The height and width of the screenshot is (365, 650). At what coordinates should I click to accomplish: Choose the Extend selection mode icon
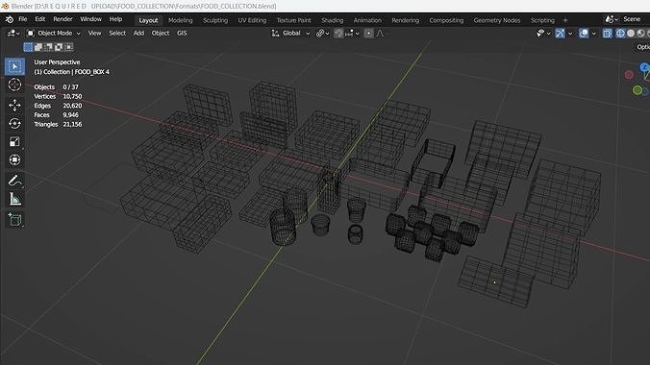click(x=38, y=47)
